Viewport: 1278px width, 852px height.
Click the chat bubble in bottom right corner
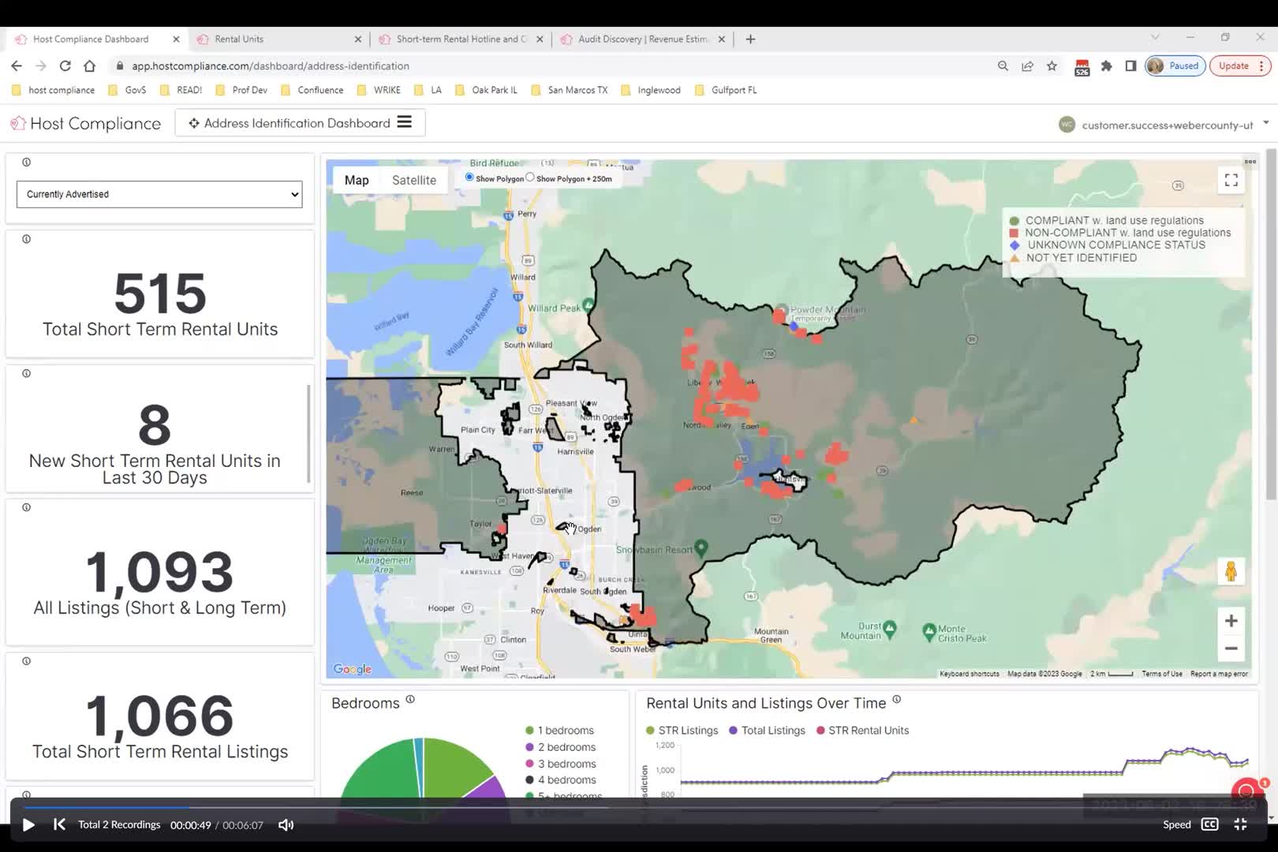(x=1247, y=790)
